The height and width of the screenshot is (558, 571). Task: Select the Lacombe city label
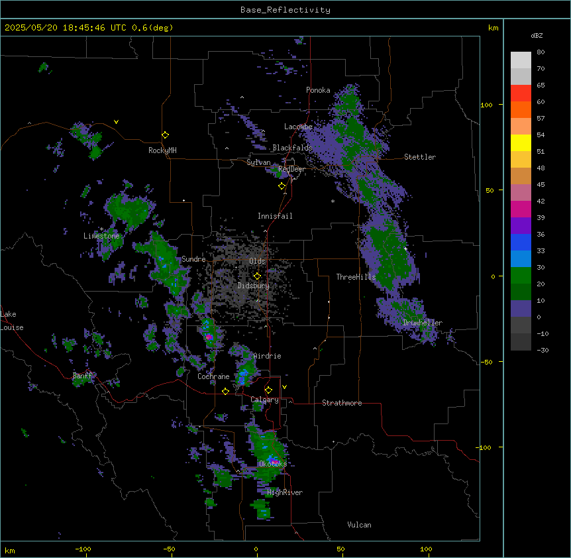pyautogui.click(x=298, y=127)
